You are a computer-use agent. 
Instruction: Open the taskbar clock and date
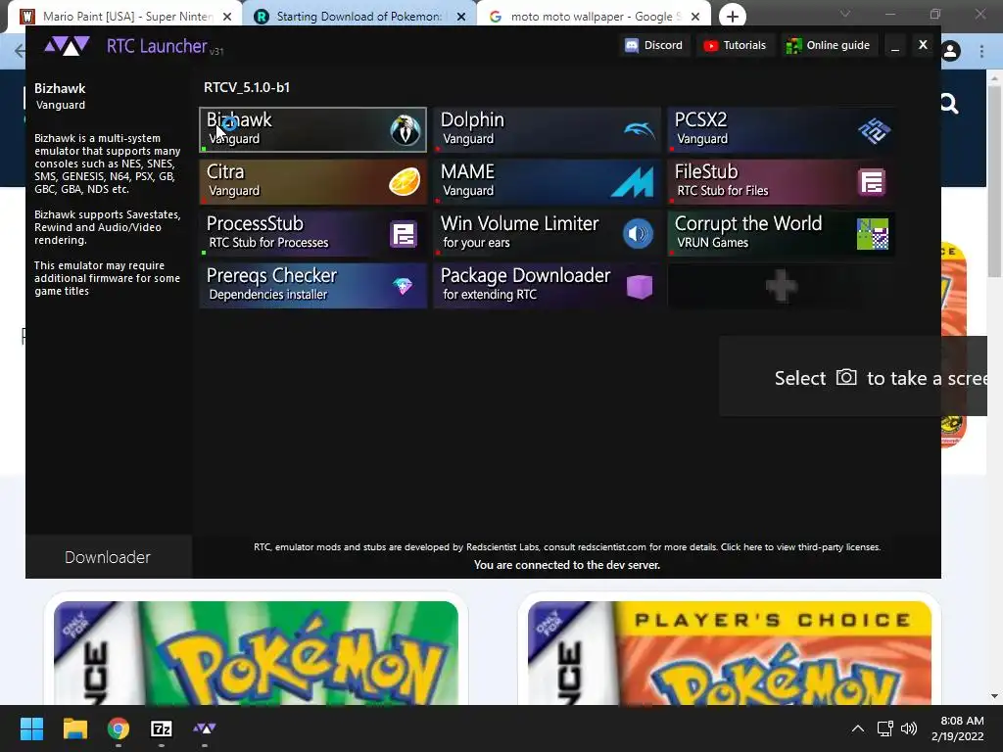(958, 728)
